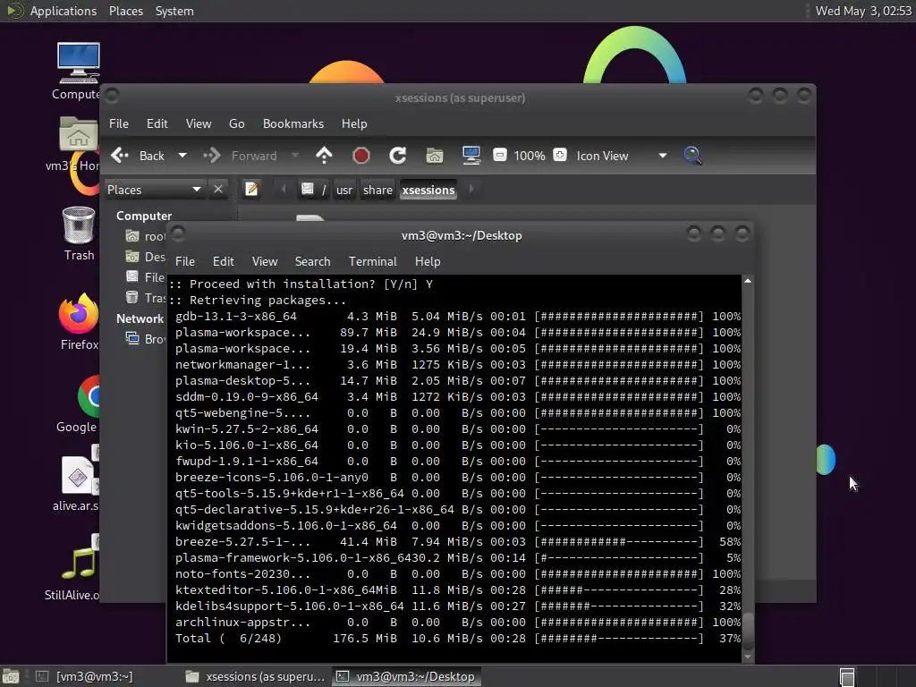Open Go menu in file manager

(x=236, y=123)
